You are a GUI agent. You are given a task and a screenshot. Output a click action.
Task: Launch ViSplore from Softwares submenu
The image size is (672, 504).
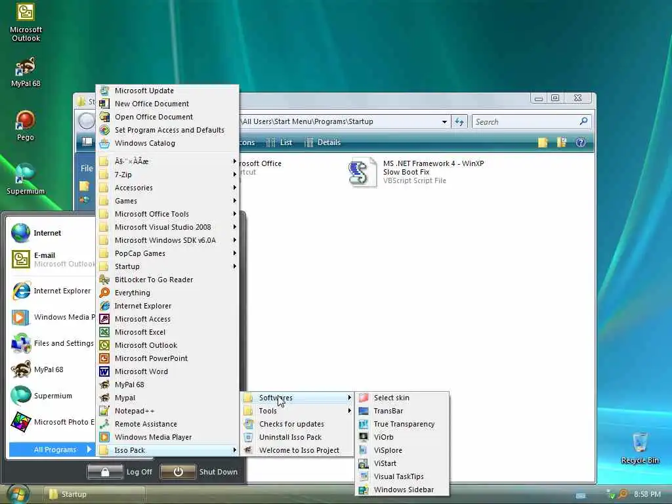pos(403,450)
